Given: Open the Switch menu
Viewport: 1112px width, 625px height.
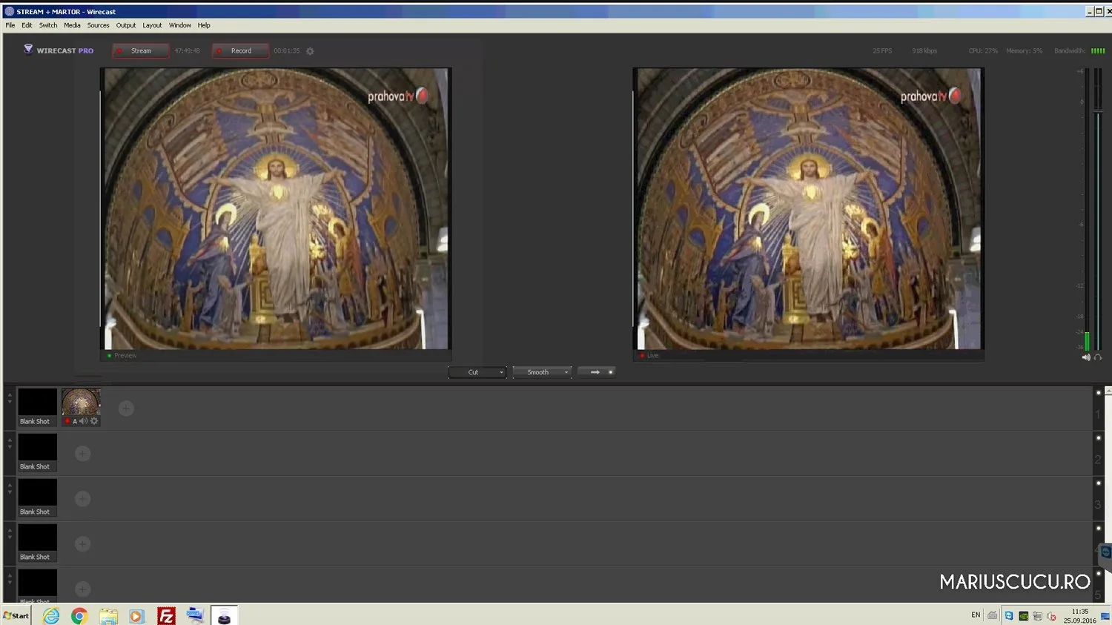Looking at the screenshot, I should [48, 25].
